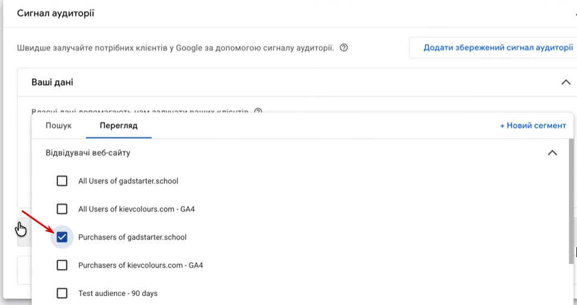Tick "Purchasers of kievcolours.com - GA4" checkbox
577x305 pixels.
pyautogui.click(x=62, y=265)
